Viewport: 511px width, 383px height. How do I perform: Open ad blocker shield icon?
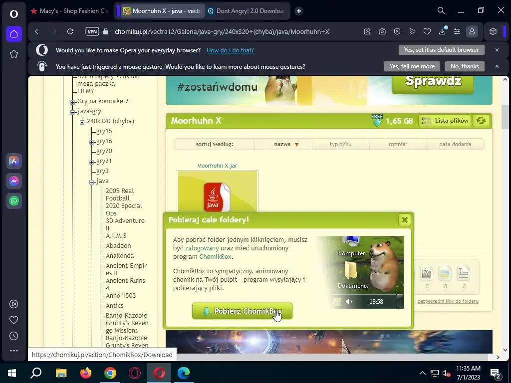(x=397, y=31)
